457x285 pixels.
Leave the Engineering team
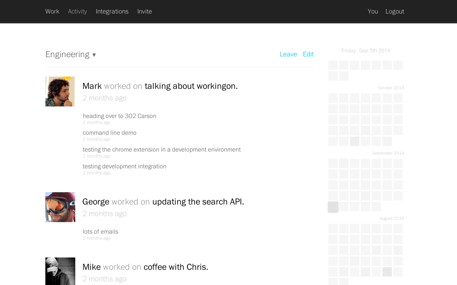tap(288, 54)
